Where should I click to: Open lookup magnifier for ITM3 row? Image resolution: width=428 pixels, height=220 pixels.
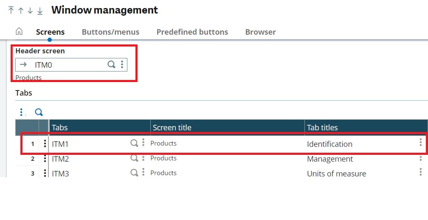coord(134,173)
